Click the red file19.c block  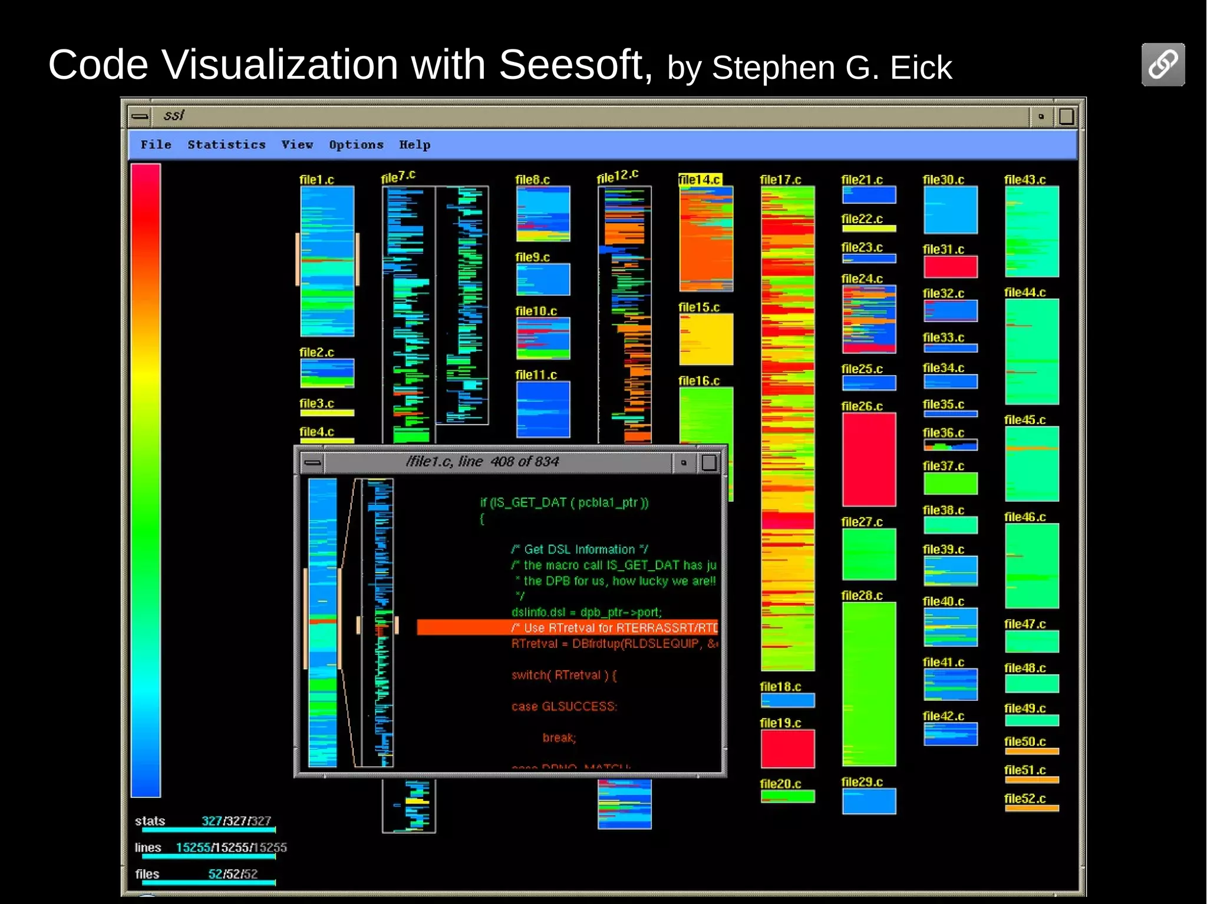pos(787,749)
